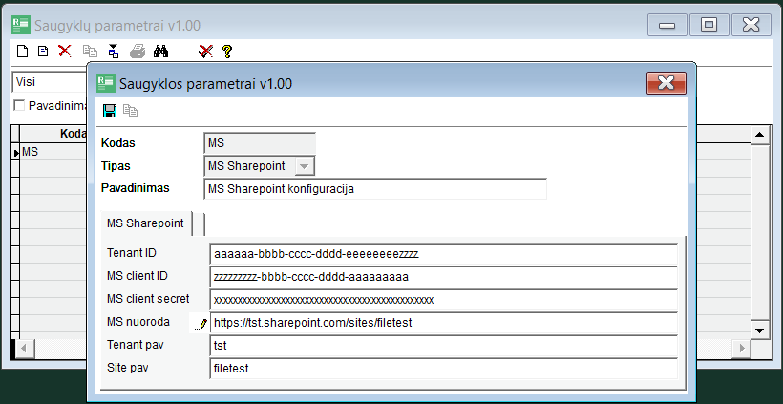Click the copy icon in Saugyklos parametrai dialog
The height and width of the screenshot is (404, 783).
coord(130,111)
